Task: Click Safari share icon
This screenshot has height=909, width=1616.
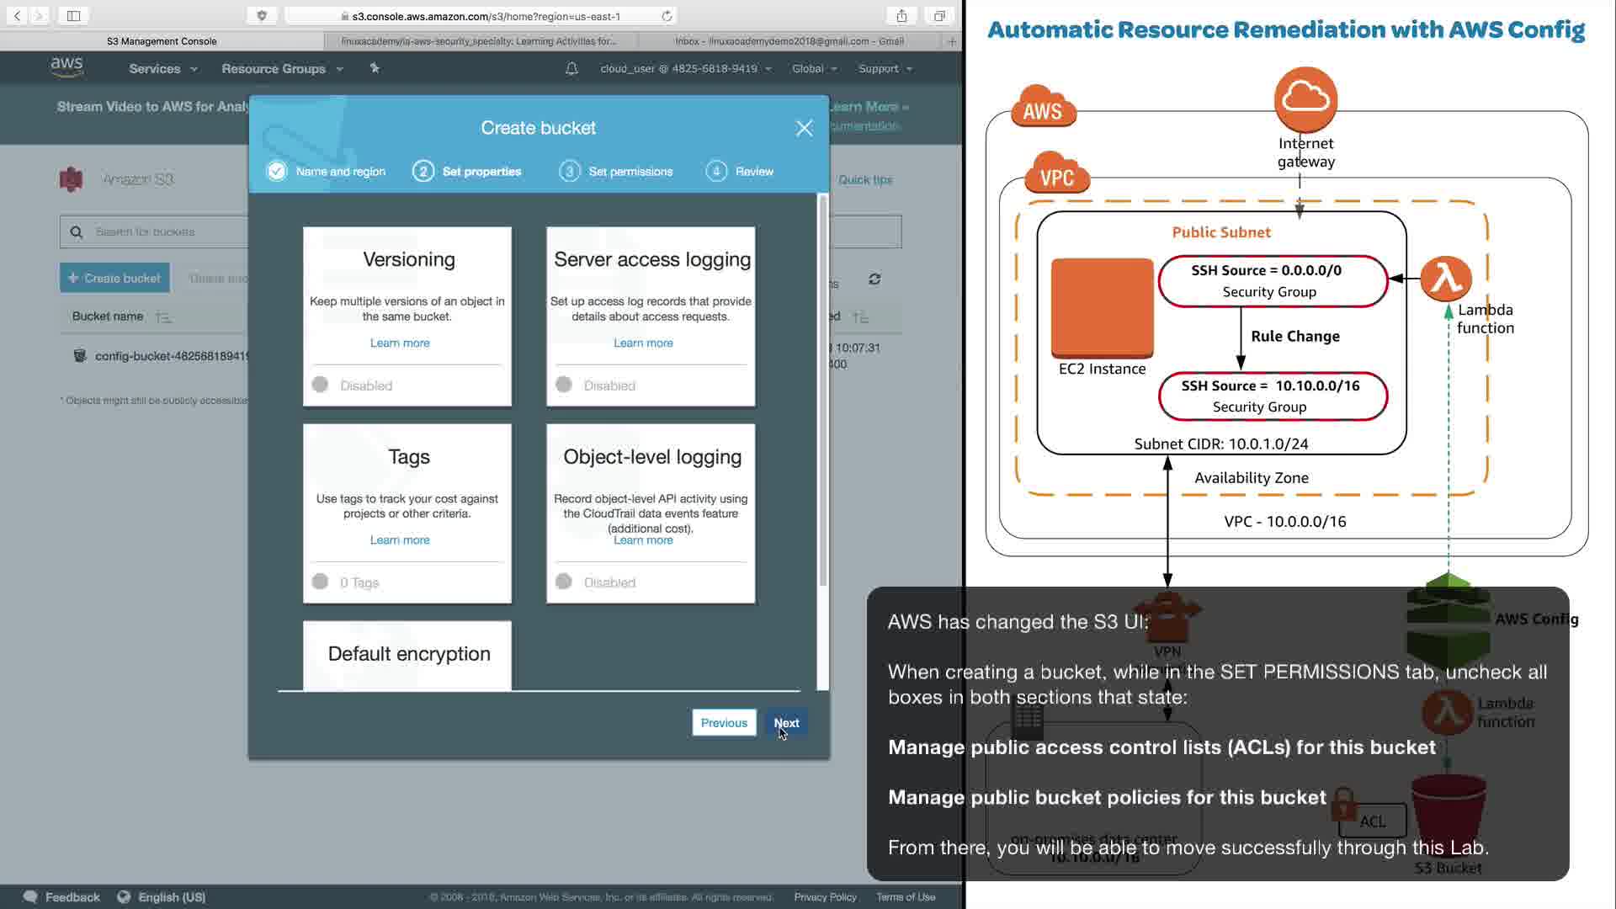Action: [901, 16]
